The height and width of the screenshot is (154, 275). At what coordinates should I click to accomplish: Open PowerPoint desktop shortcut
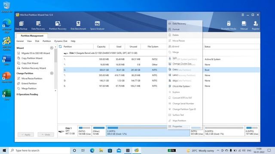[x=7, y=78]
